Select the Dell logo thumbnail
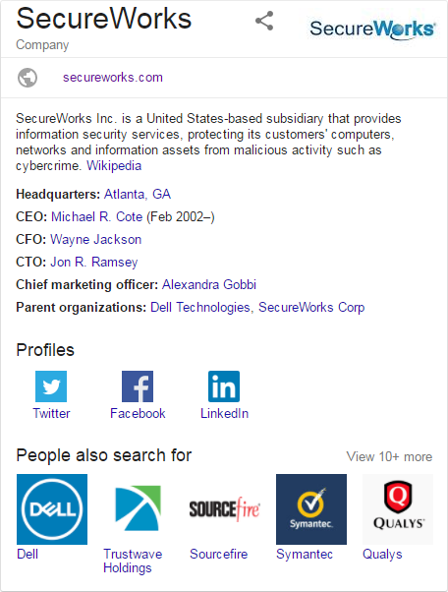This screenshot has width=448, height=592. 52,509
